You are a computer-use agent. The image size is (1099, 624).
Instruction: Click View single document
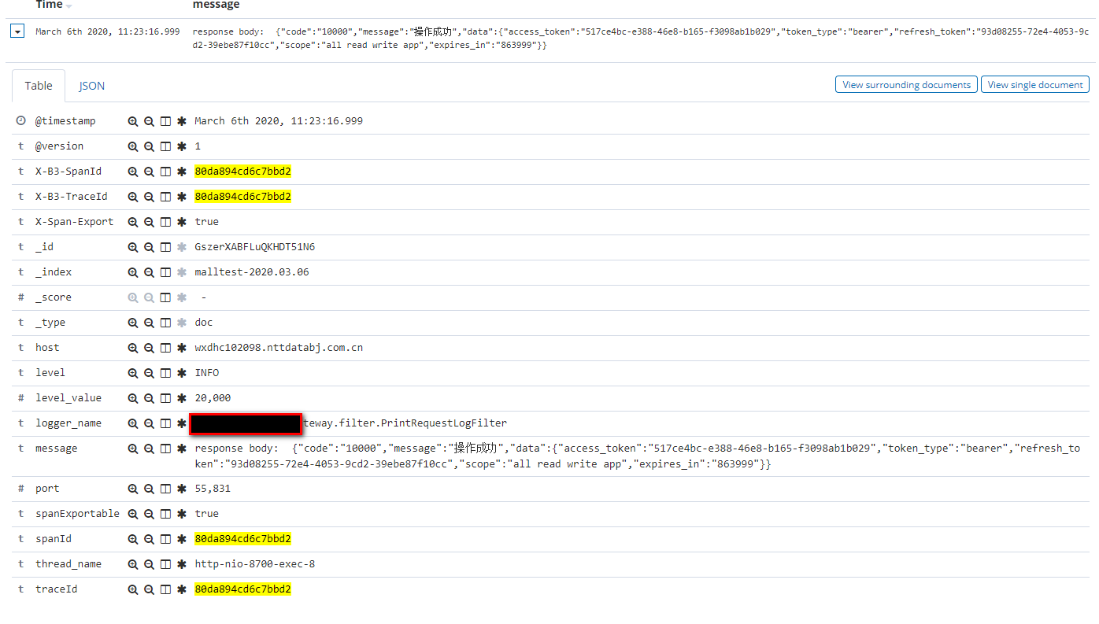point(1034,84)
